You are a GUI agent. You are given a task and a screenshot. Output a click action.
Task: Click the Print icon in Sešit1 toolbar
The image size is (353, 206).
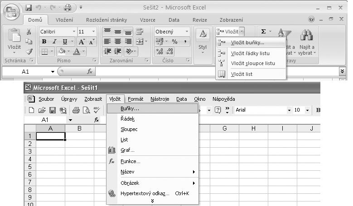tap(76, 110)
